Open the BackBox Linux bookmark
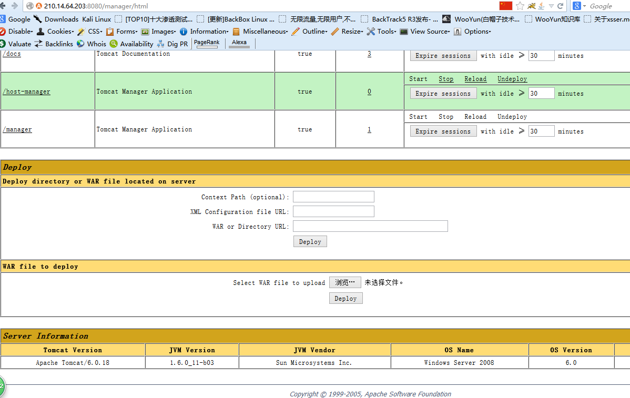Screen dimensions: 630x398 click(x=236, y=19)
